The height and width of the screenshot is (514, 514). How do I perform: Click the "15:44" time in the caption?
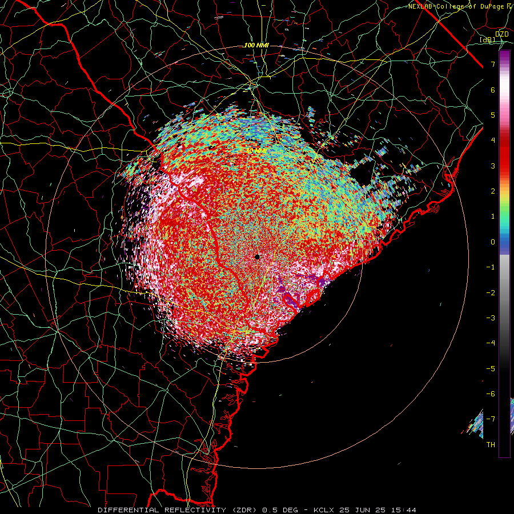(x=403, y=510)
